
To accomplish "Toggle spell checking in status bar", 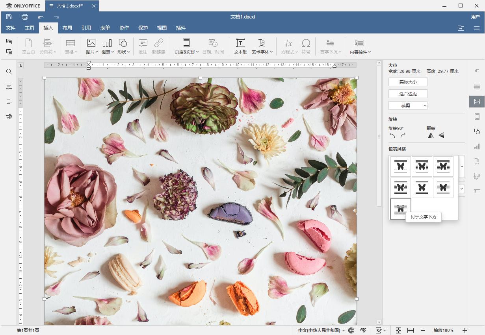I will [x=363, y=330].
